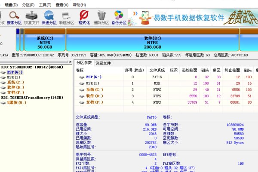Click the 免费试用 banner text
258x172 pixels.
[x=241, y=17]
